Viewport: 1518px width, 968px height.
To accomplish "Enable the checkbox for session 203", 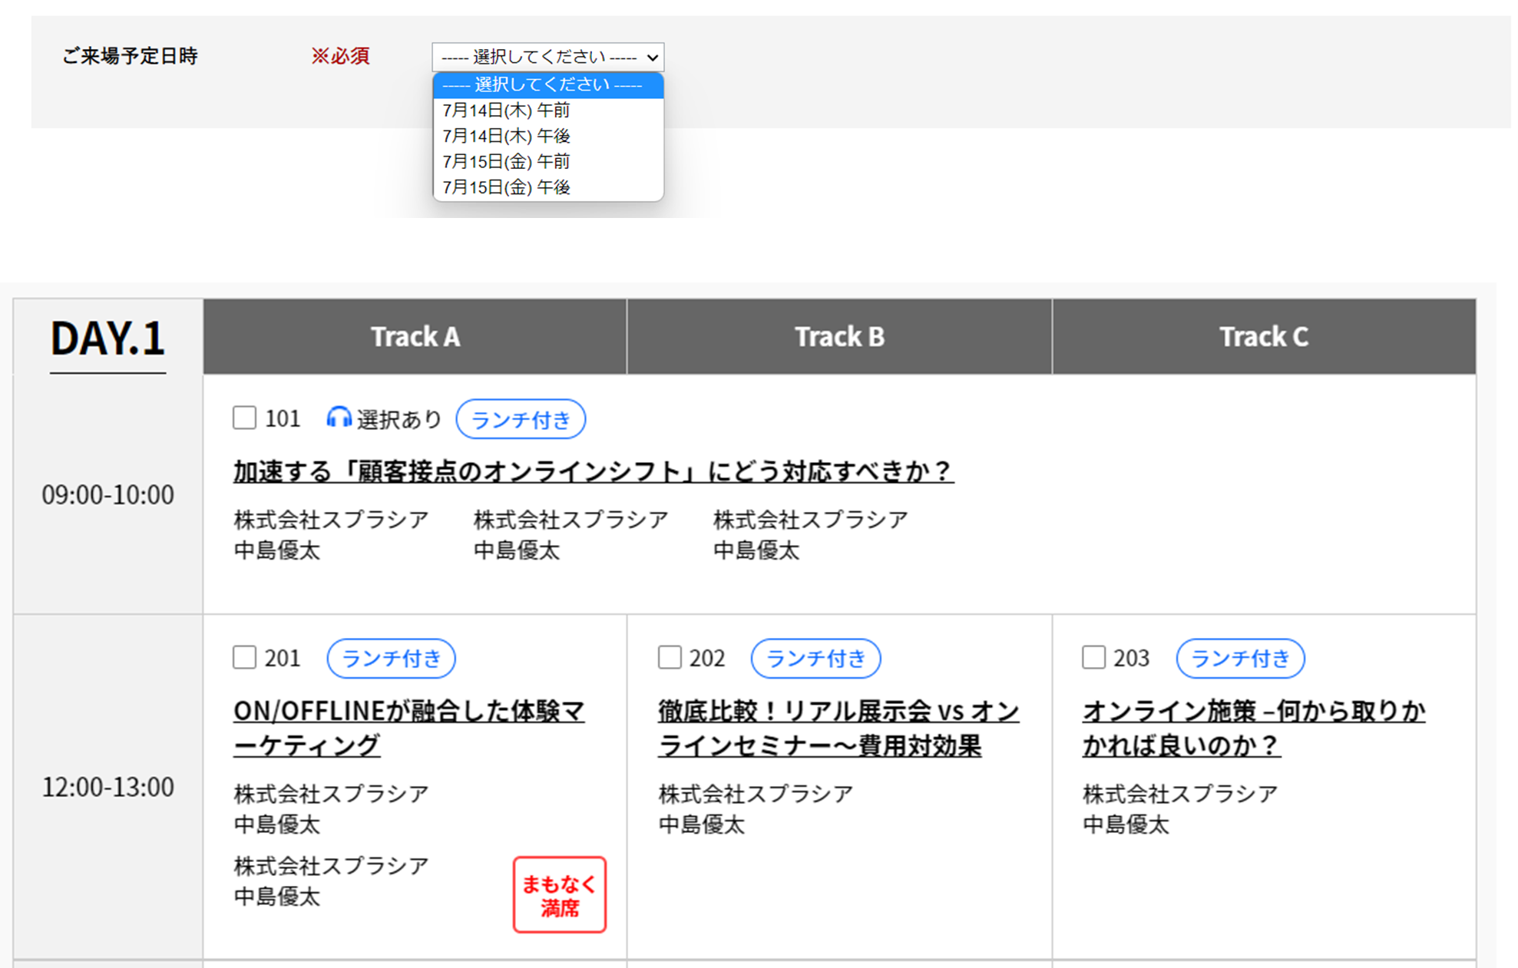I will pyautogui.click(x=1093, y=657).
